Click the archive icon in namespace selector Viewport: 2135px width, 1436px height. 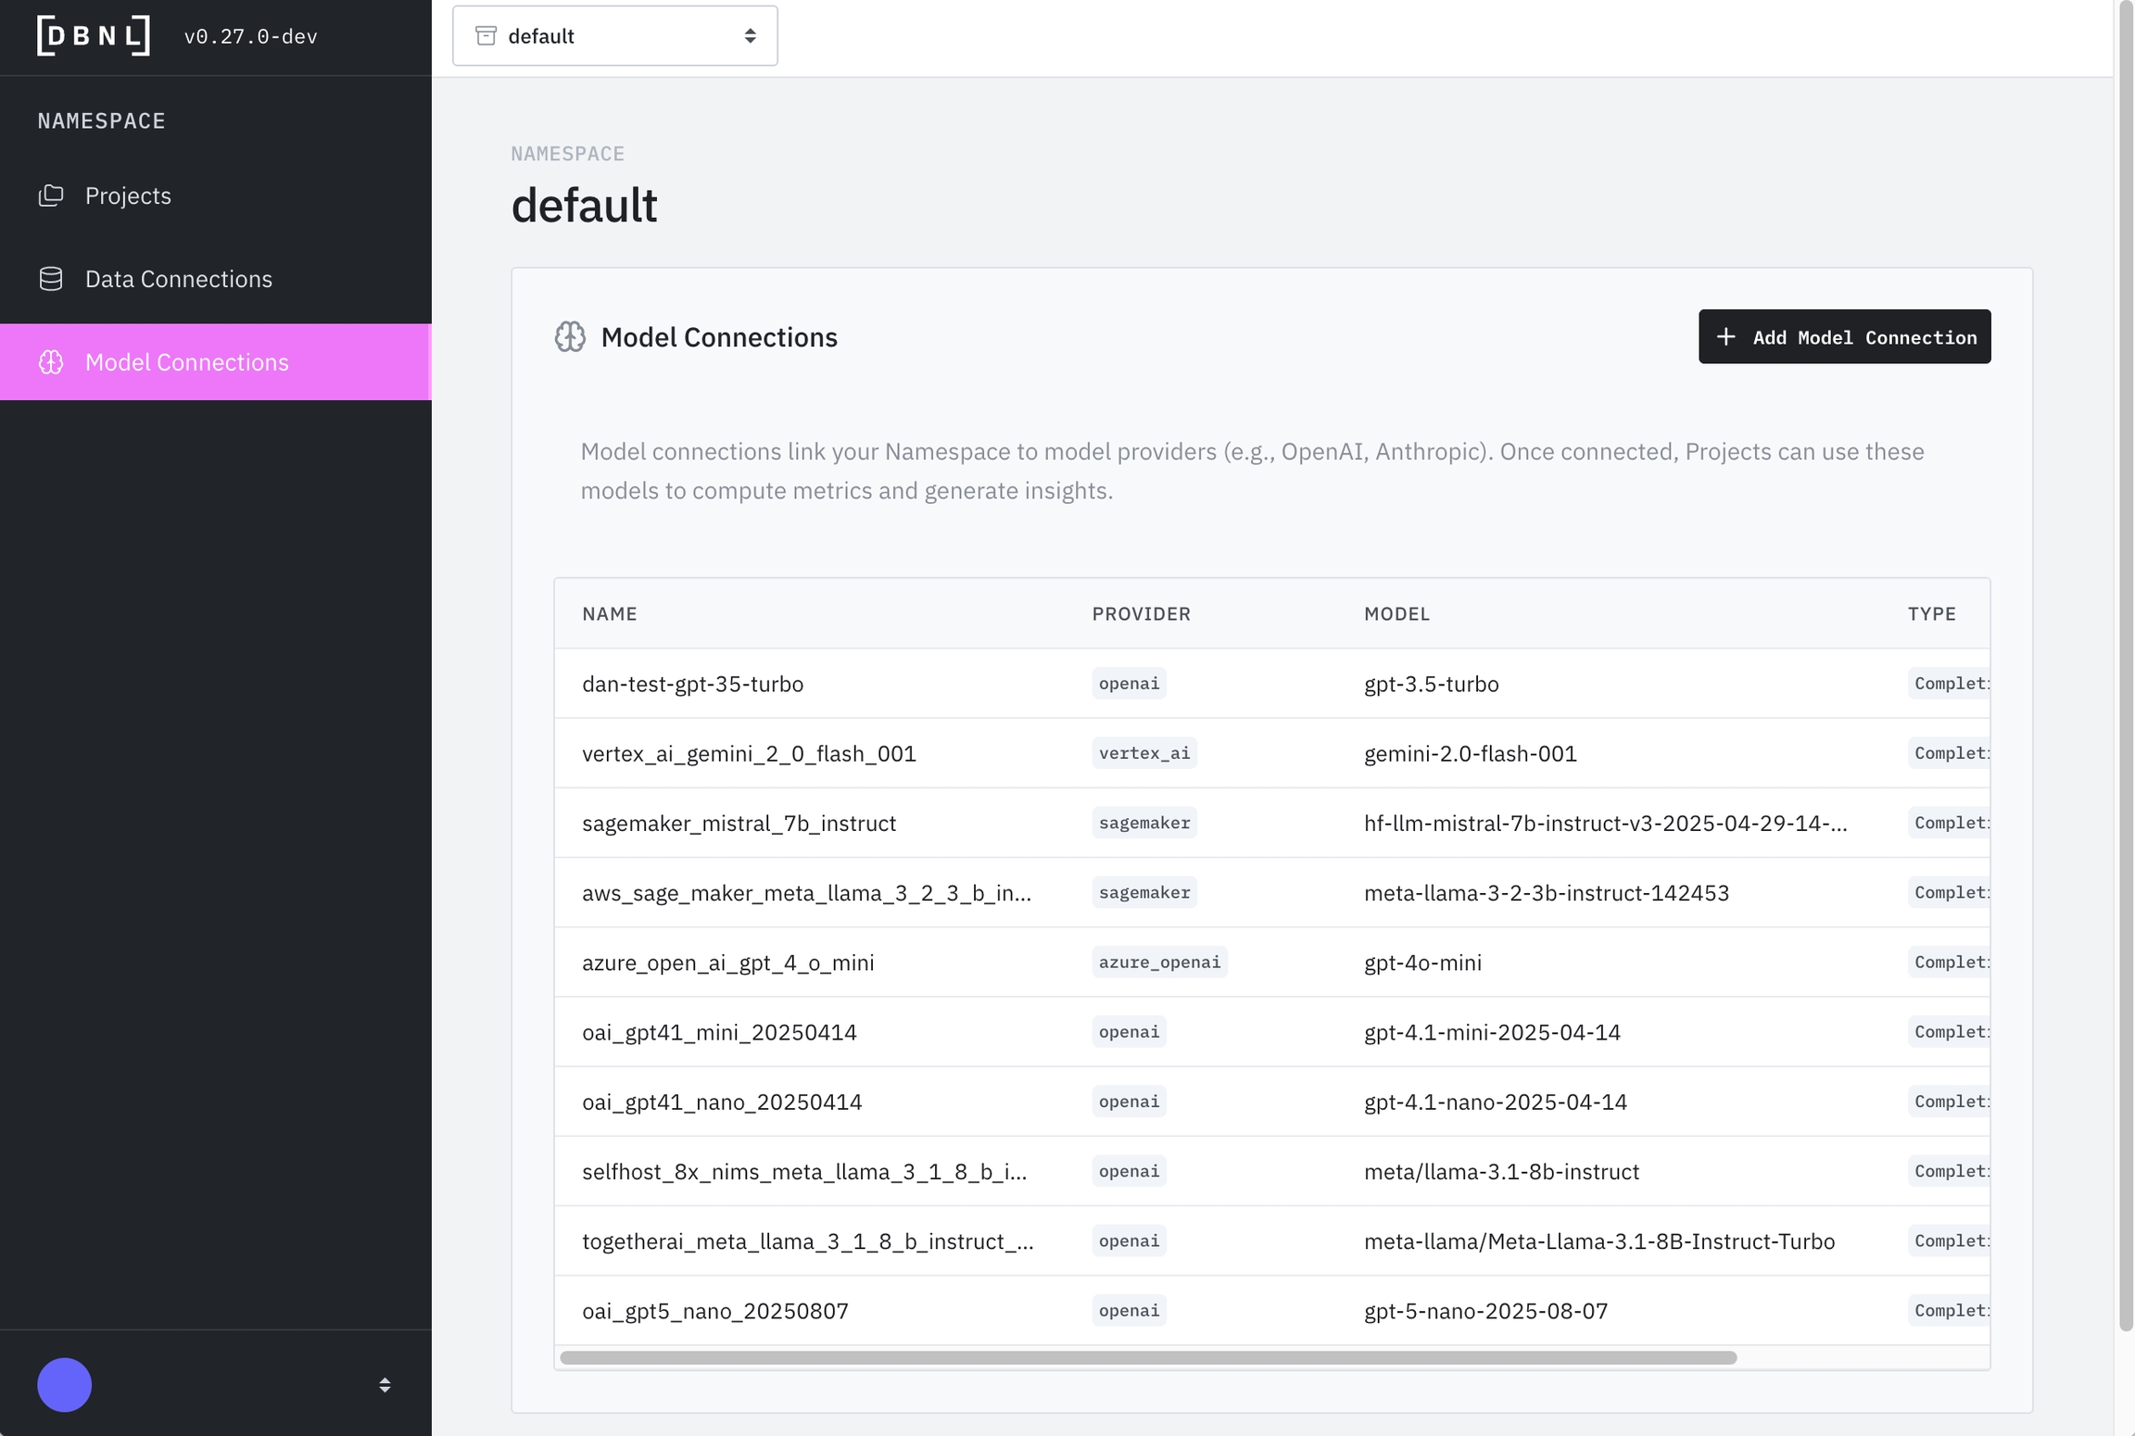(x=486, y=36)
